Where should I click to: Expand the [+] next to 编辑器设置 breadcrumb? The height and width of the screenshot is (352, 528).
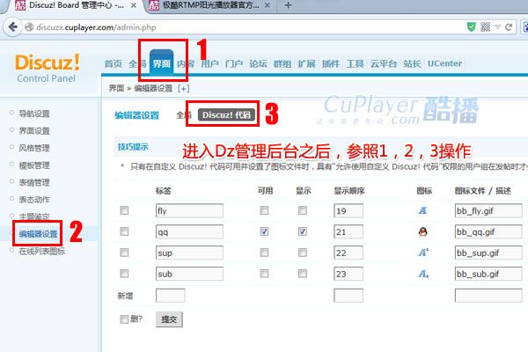183,89
